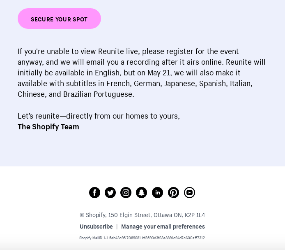
Task: Click "If you're unable to view" sentence start
Action: (57, 51)
